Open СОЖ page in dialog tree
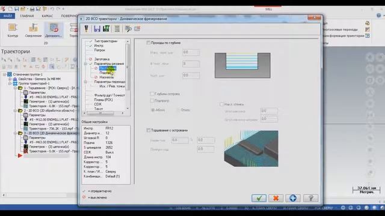 tap(97, 104)
